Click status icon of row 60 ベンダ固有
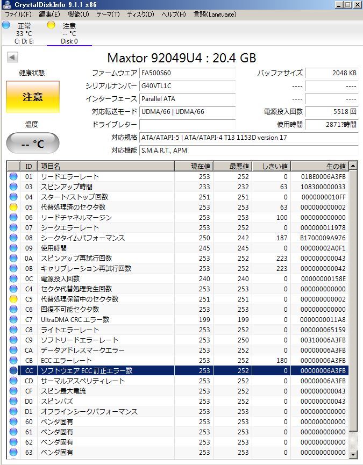 (x=13, y=421)
